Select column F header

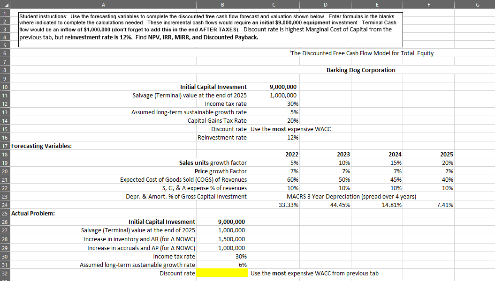click(429, 5)
